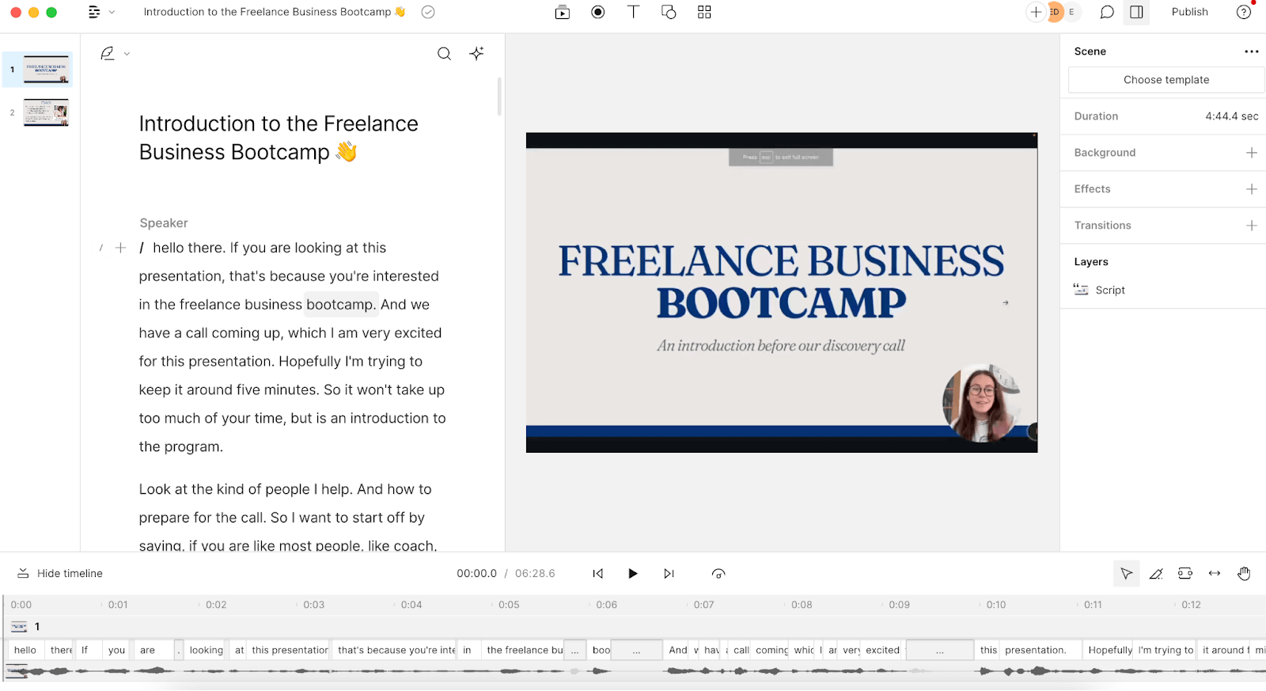
Task: Select scene 2 thumbnail
Action: point(46,112)
